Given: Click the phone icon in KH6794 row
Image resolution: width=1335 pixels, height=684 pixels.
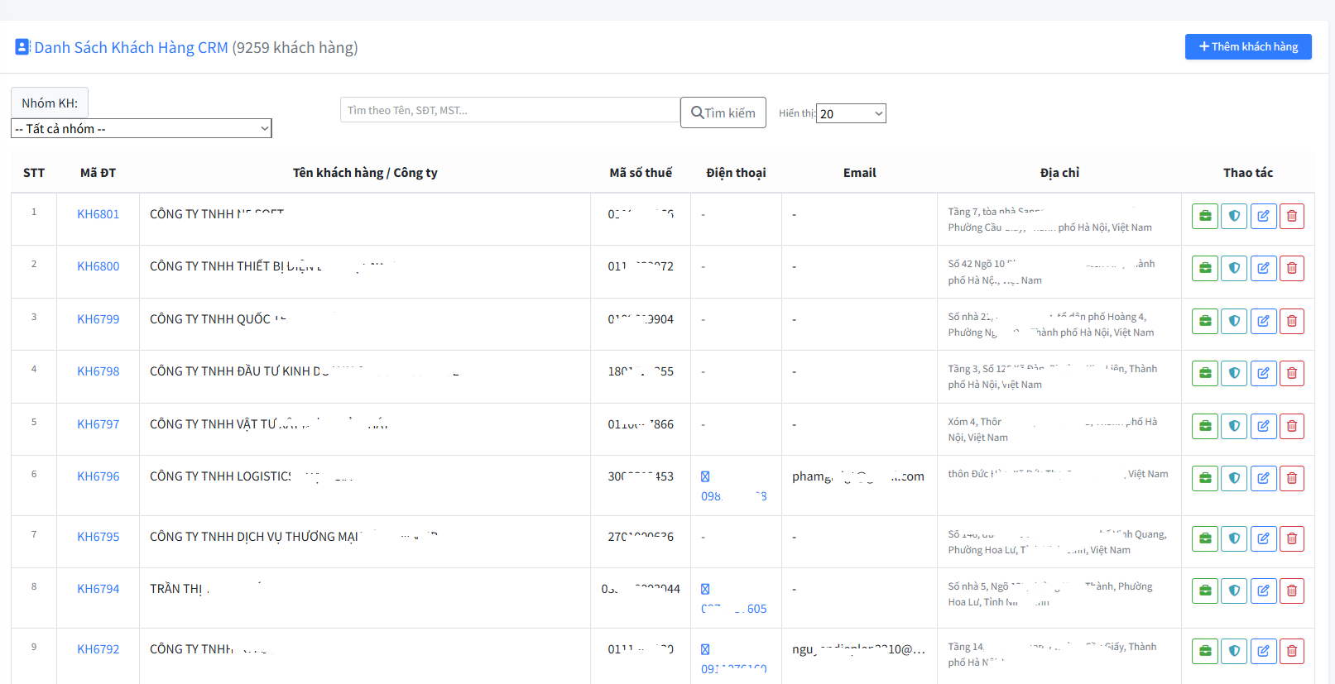Looking at the screenshot, I should click(705, 589).
